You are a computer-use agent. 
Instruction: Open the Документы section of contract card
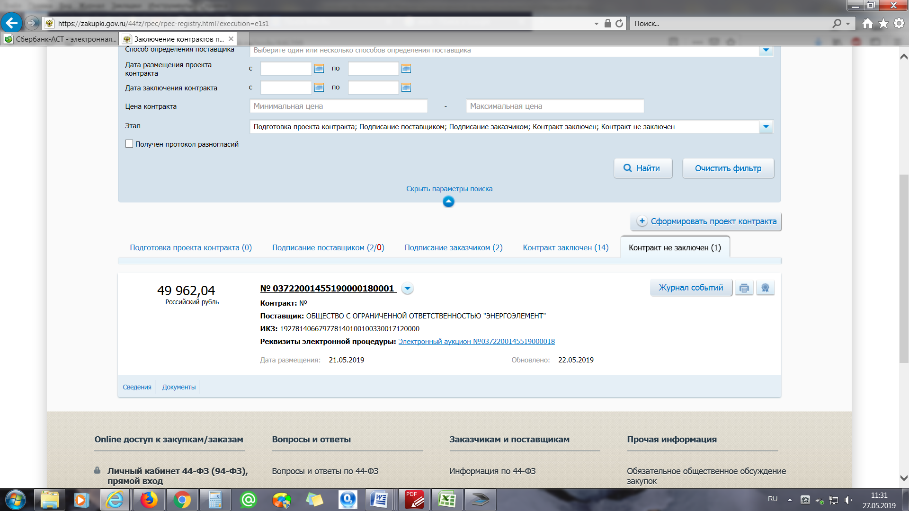pos(178,387)
